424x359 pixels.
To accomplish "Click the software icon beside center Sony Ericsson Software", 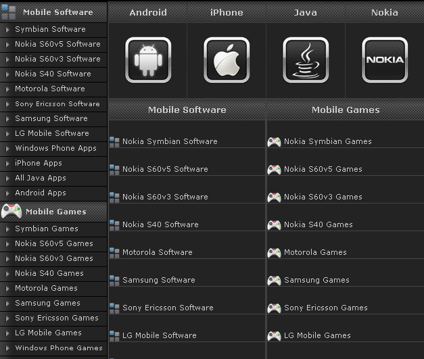I will [114, 308].
